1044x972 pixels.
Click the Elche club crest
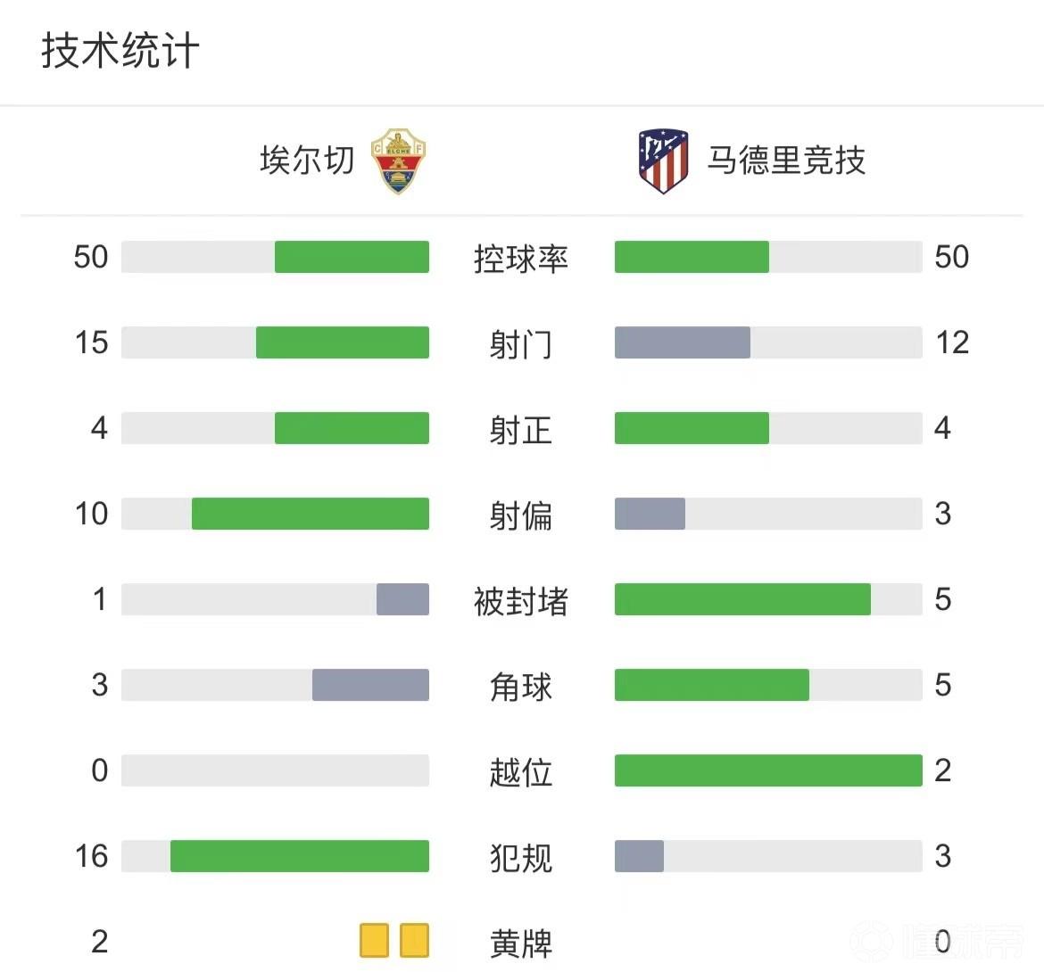[398, 161]
